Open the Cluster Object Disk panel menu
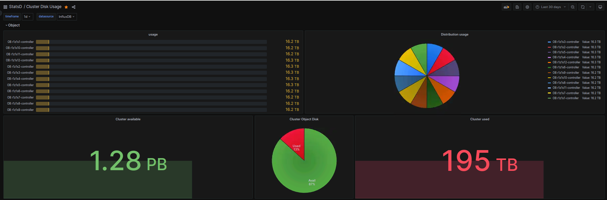This screenshot has height=200, width=607. 304,119
